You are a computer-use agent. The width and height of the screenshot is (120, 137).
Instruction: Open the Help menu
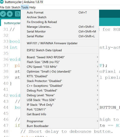[x=32, y=7]
